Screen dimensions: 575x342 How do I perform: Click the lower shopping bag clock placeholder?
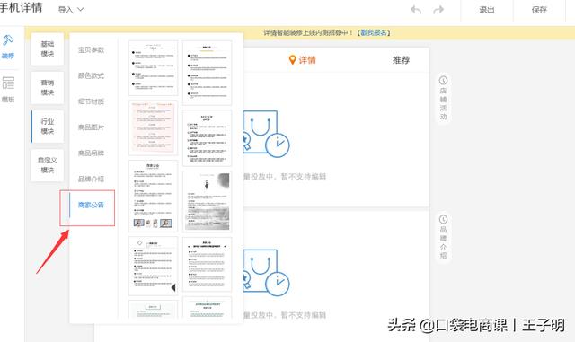point(267,273)
